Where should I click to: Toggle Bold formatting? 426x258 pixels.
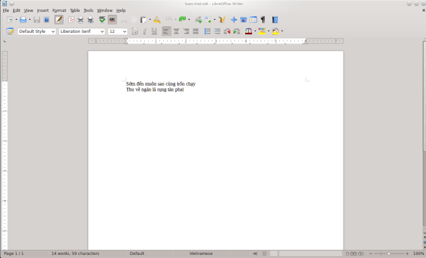[134, 32]
